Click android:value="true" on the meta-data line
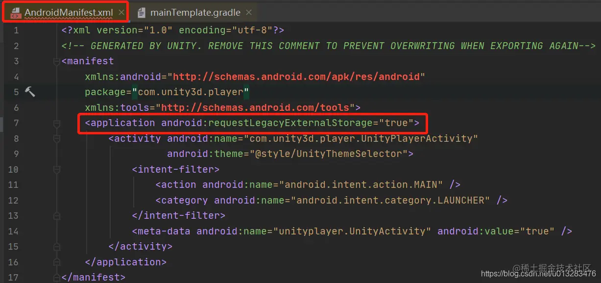601x283 pixels. pos(496,231)
